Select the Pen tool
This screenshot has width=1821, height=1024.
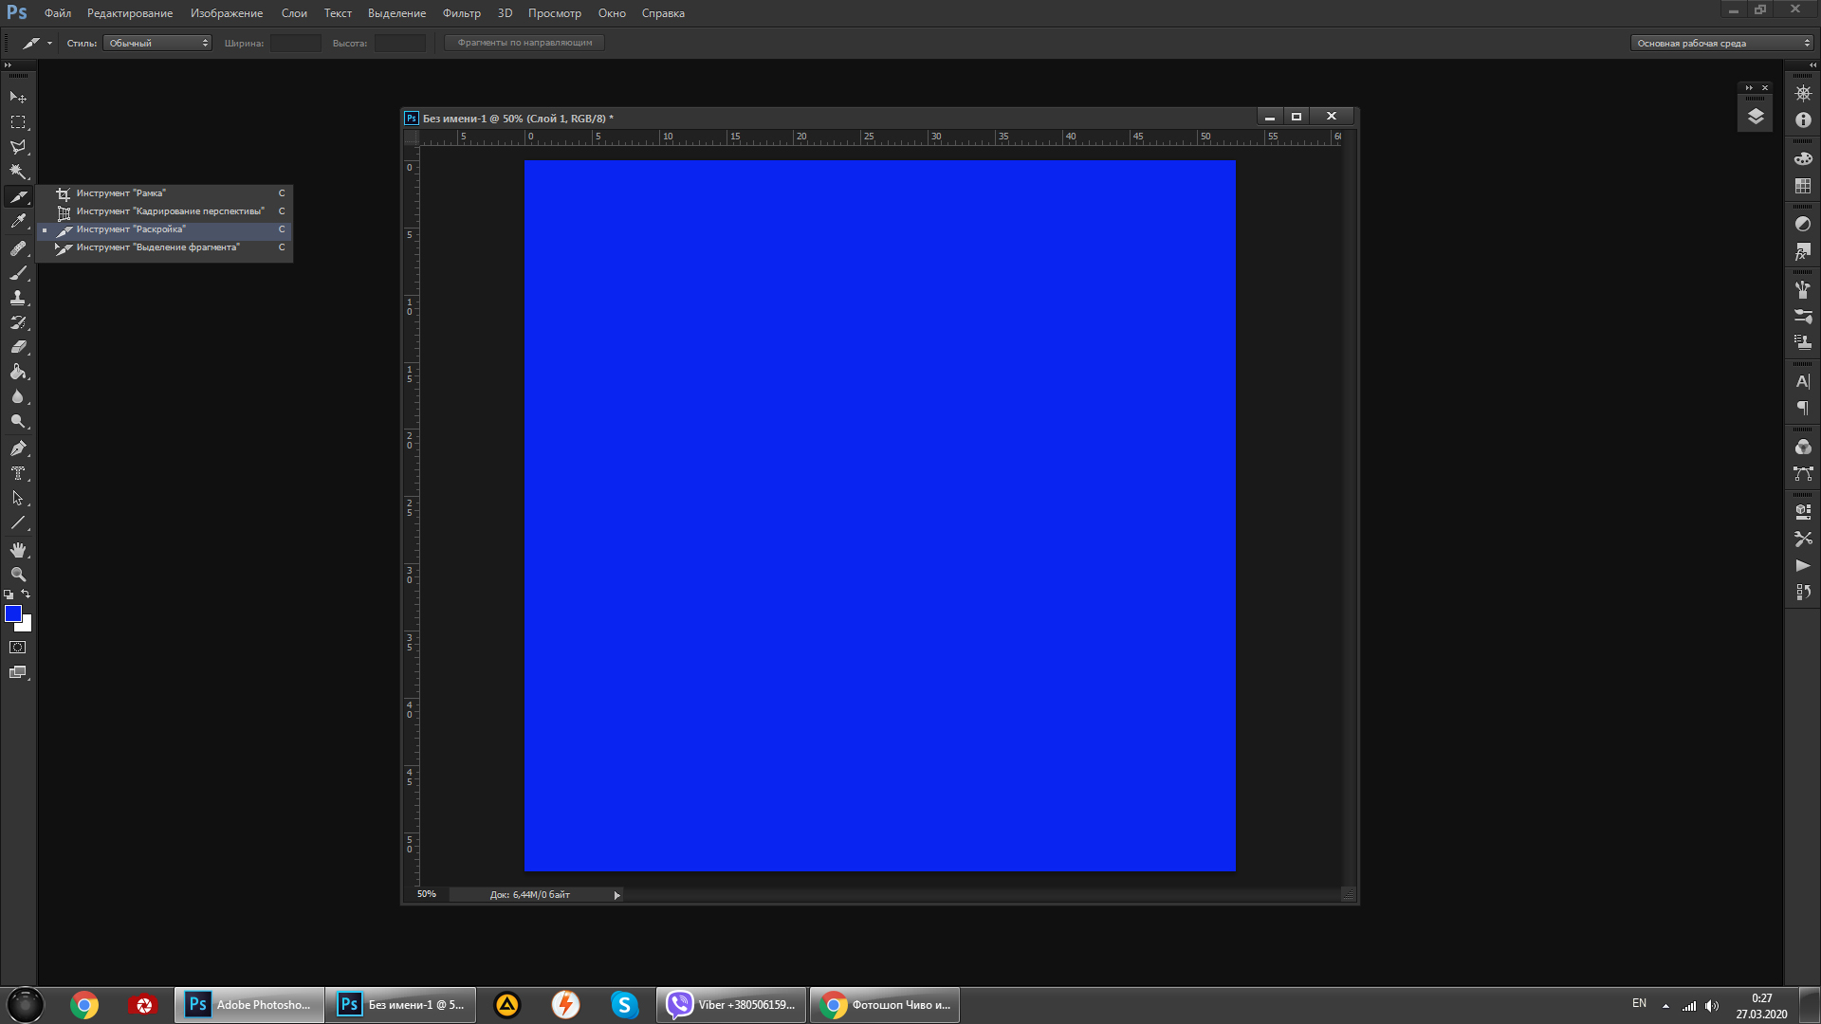18,448
